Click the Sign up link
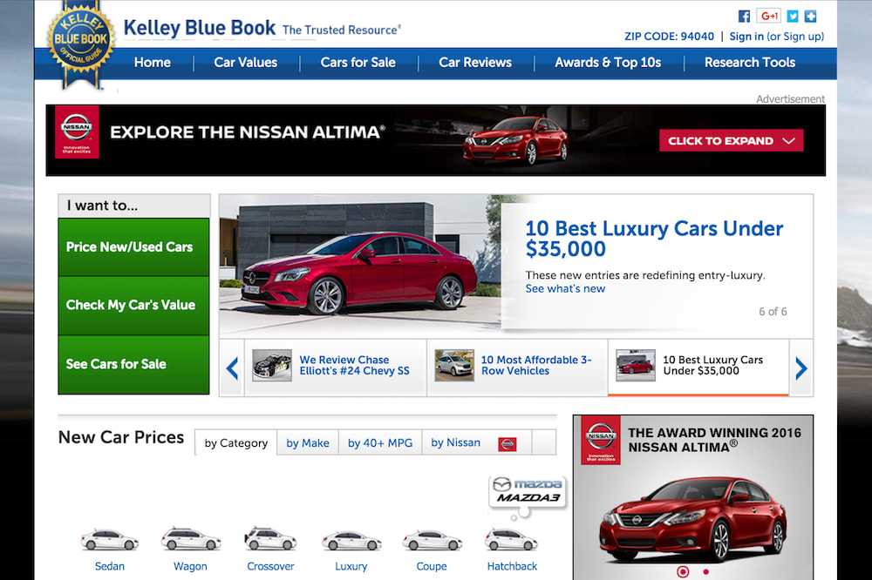The image size is (872, 580). click(x=803, y=36)
